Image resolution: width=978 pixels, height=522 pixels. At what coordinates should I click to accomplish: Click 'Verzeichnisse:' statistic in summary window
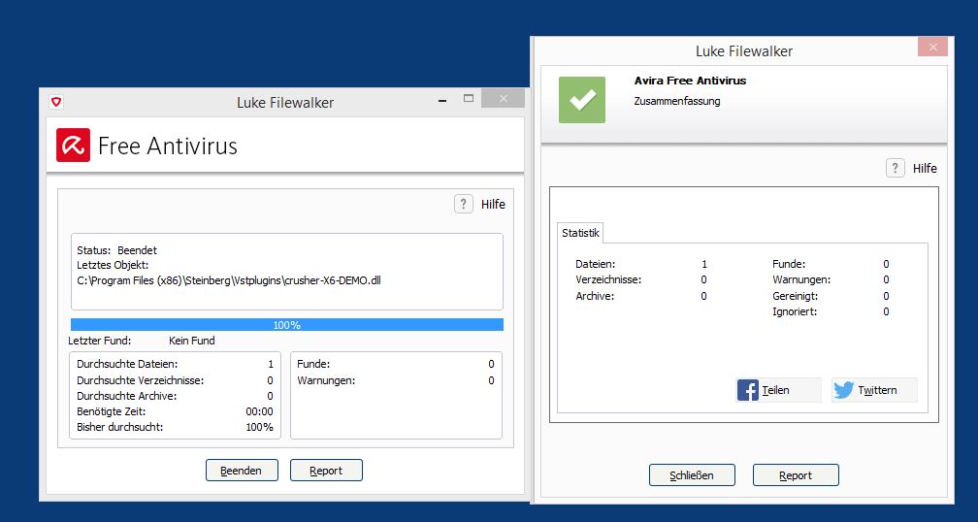coord(608,279)
